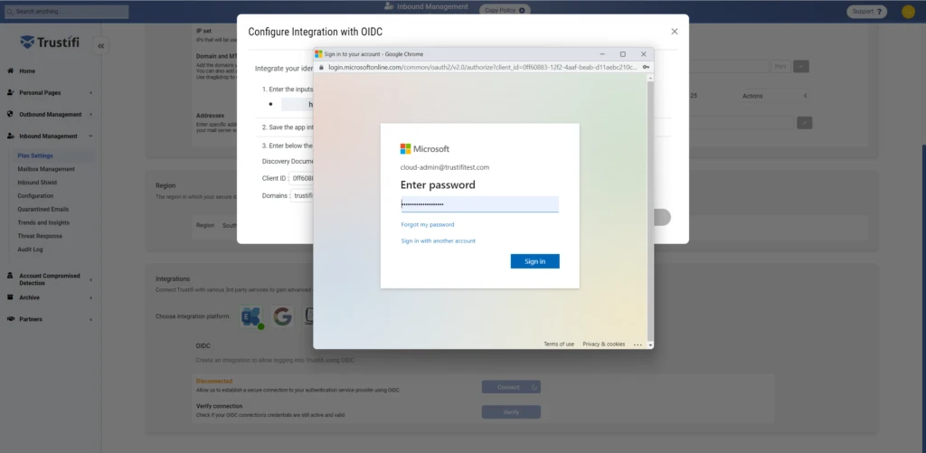The image size is (926, 453).
Task: Open Quarantined Emails in sidebar
Action: point(43,209)
